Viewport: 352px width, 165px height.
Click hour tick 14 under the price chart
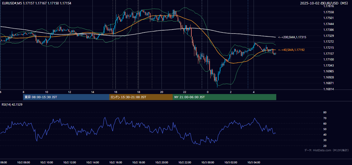tap(93, 92)
